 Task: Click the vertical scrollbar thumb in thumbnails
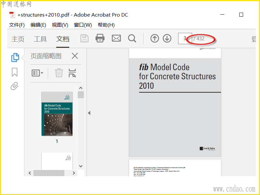click(81, 95)
